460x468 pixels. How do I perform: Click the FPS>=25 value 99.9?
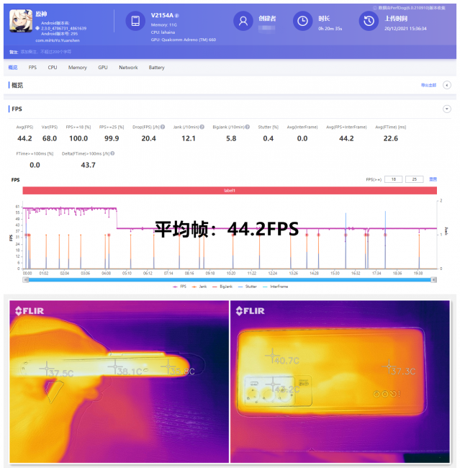[x=112, y=138]
